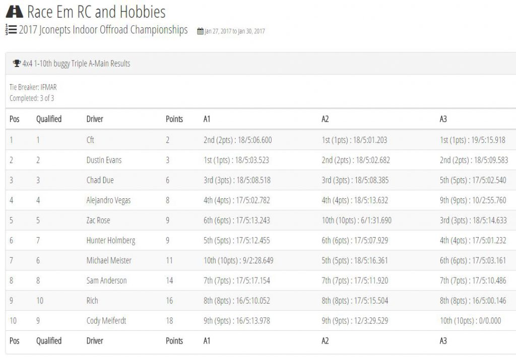Click the Completed: 3 of 3 text
Screen dimensions: 516x359
tap(32, 98)
